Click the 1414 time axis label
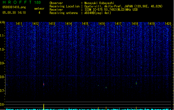Screen dimensions: 174x110 pyautogui.click(x=69, y=24)
